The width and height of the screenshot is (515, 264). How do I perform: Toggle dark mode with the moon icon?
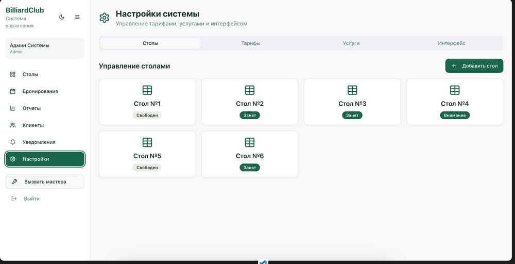point(62,17)
